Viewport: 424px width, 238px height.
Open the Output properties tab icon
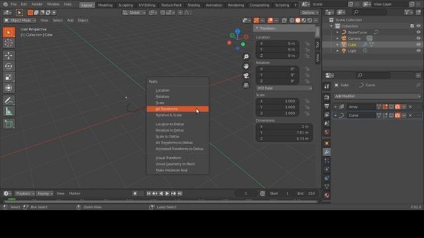coord(327,106)
